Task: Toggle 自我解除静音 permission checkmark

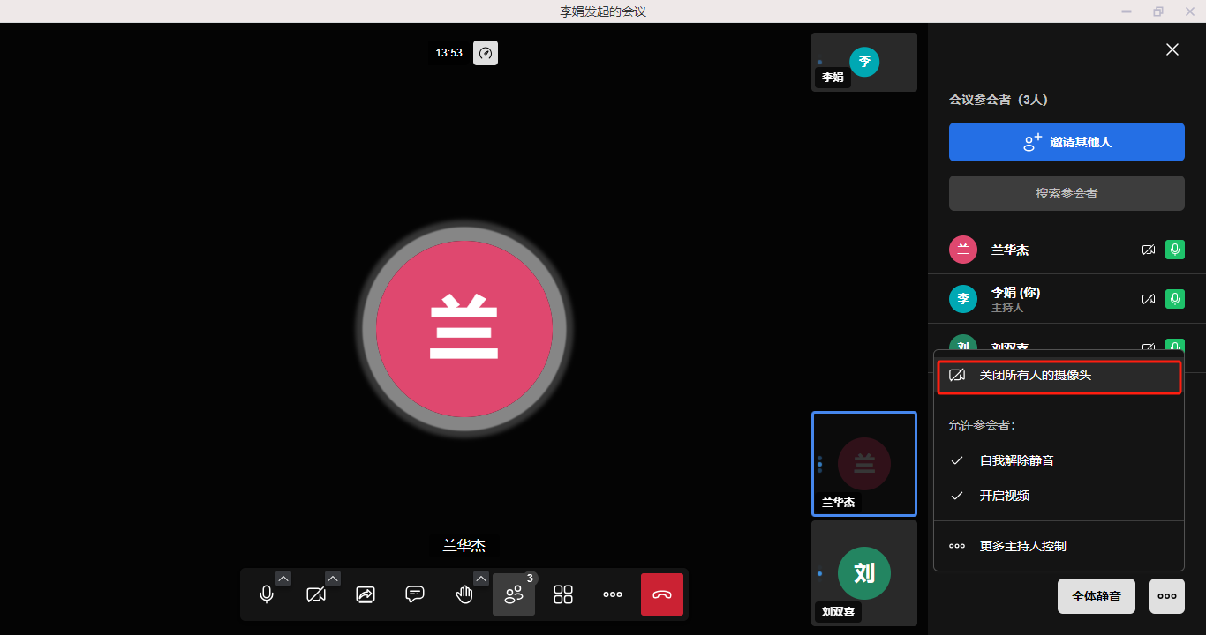Action: pyautogui.click(x=957, y=460)
